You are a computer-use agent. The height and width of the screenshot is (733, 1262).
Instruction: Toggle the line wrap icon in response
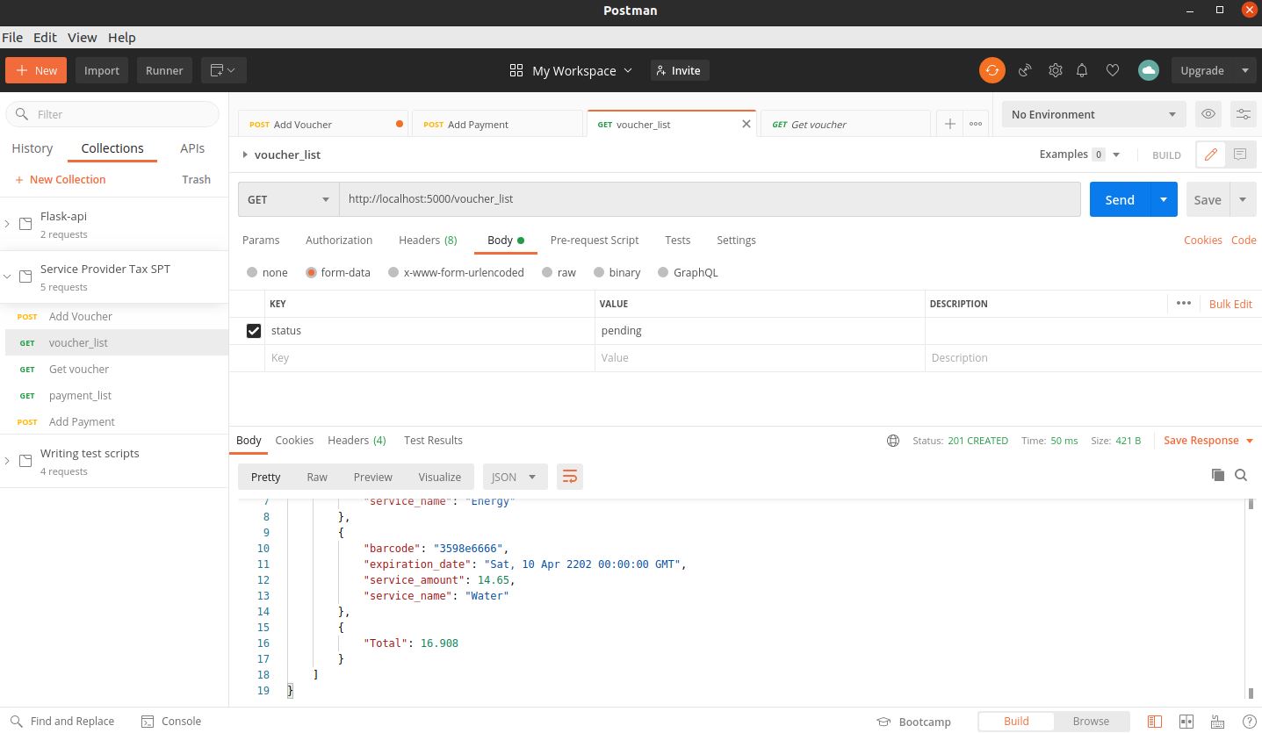569,477
